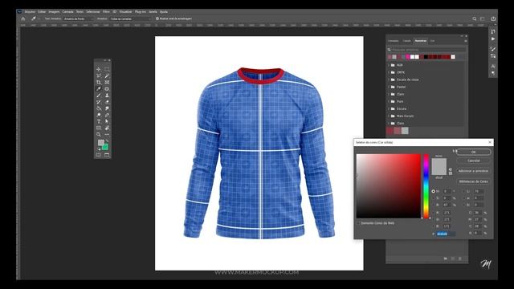Select the Move tool
The width and height of the screenshot is (514, 289).
(99, 70)
